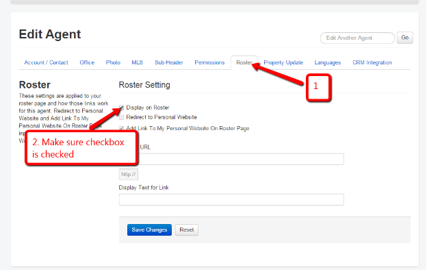Open the Account / Contact tab
Image resolution: width=427 pixels, height=272 pixels.
tap(46, 62)
